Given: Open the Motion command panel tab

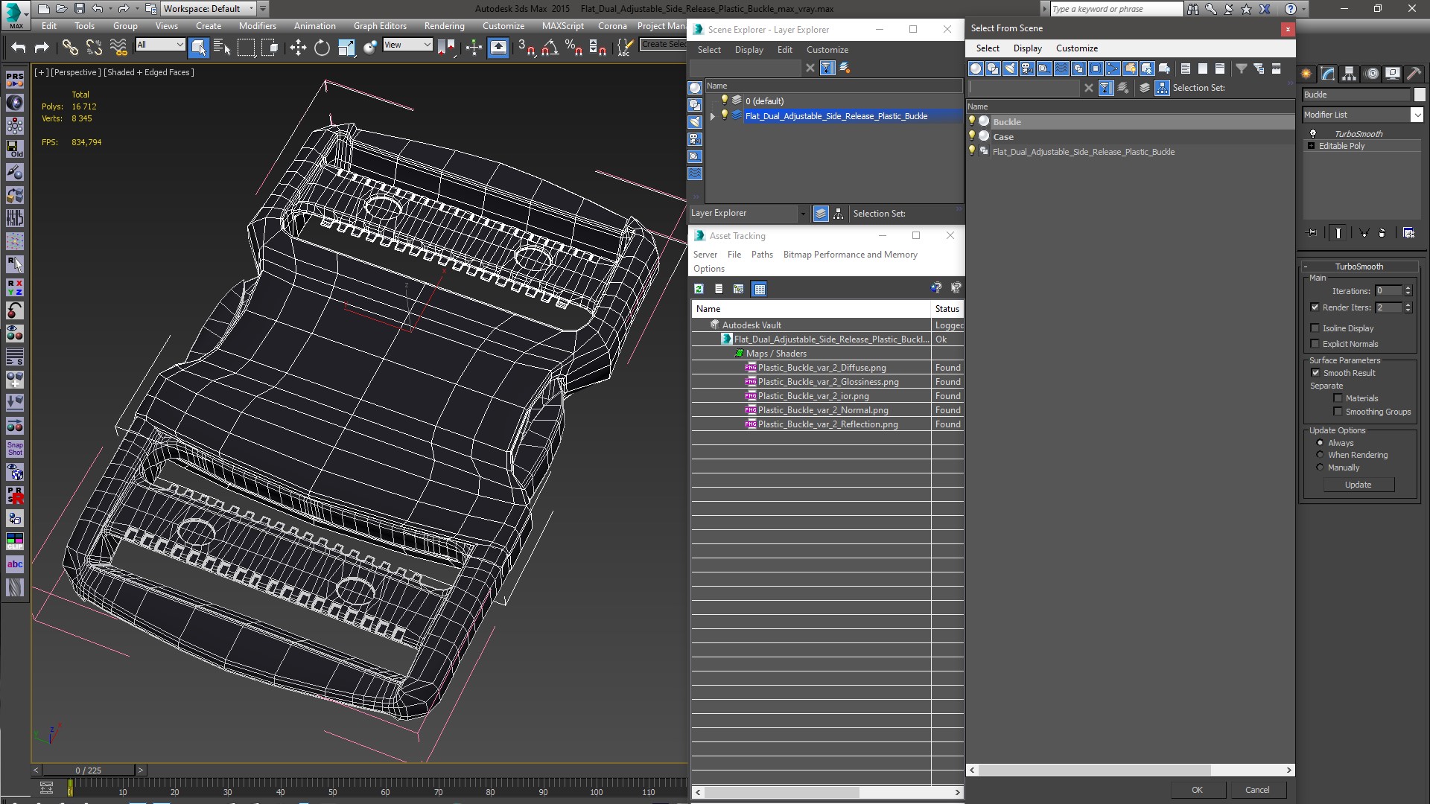Looking at the screenshot, I should (x=1371, y=73).
